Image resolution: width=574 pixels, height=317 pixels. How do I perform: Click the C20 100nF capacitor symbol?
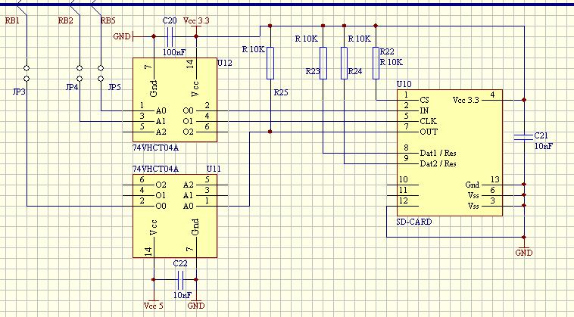170,36
